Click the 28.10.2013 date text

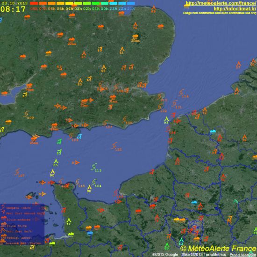pyautogui.click(x=14, y=3)
